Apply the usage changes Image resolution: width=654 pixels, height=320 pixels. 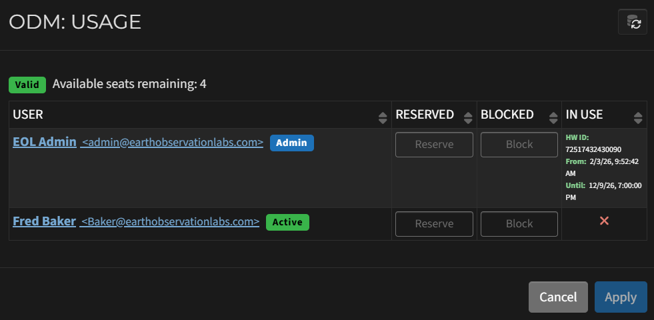click(x=621, y=297)
